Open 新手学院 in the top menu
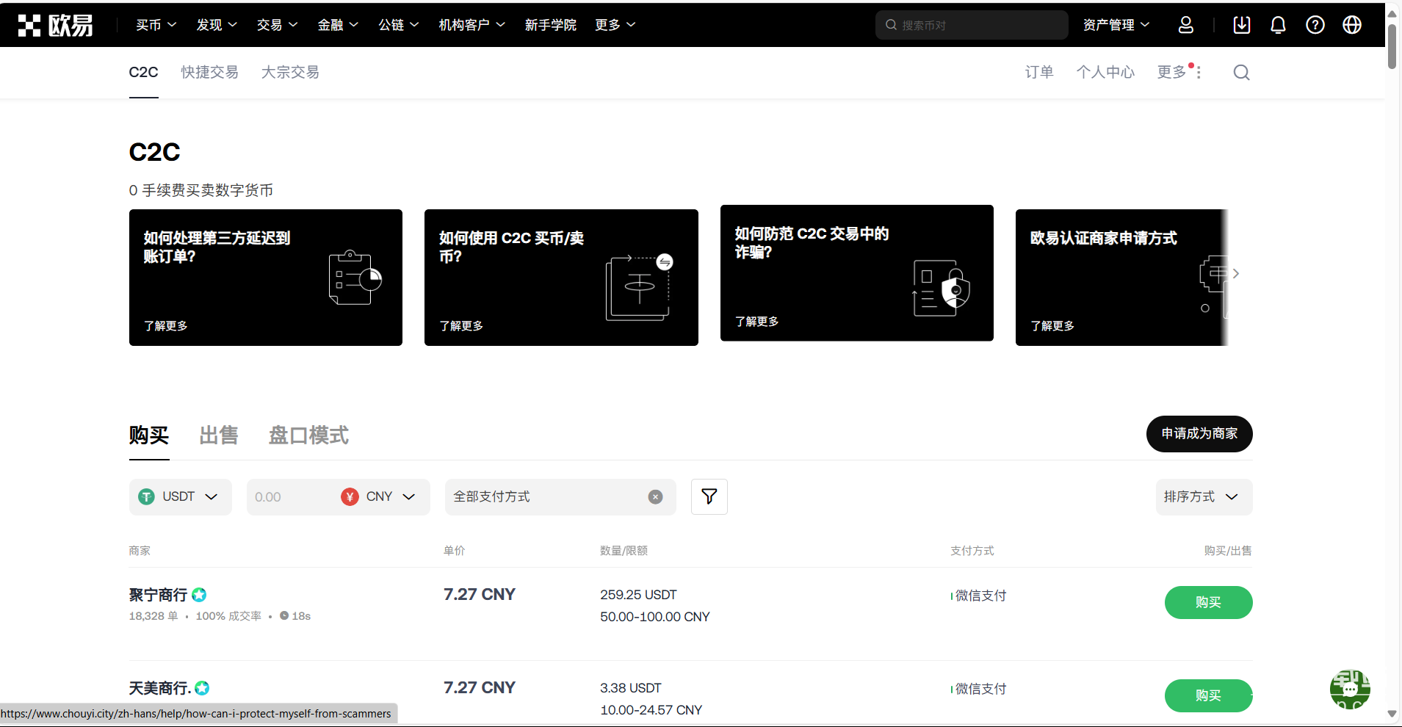Image resolution: width=1402 pixels, height=727 pixels. [551, 25]
